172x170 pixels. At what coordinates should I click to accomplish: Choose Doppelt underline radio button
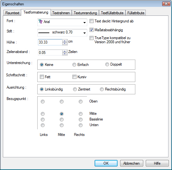107,64
